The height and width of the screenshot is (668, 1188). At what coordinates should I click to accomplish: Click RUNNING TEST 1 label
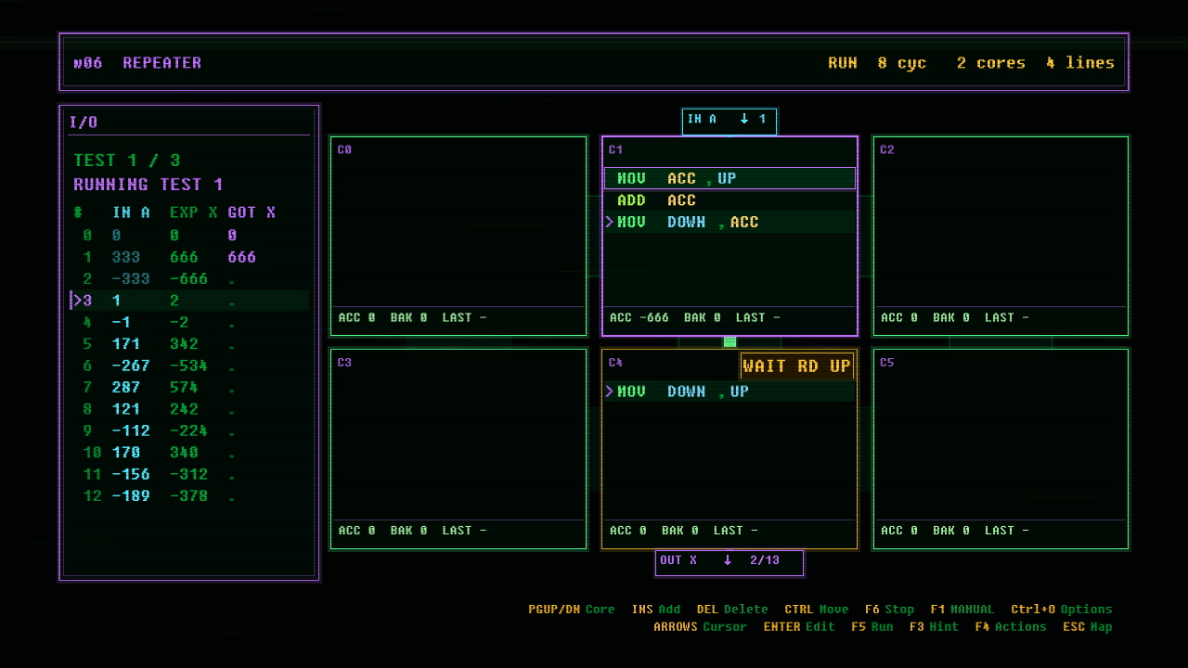[148, 185]
